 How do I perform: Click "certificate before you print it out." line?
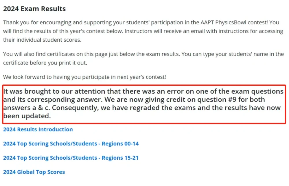pos(45,63)
